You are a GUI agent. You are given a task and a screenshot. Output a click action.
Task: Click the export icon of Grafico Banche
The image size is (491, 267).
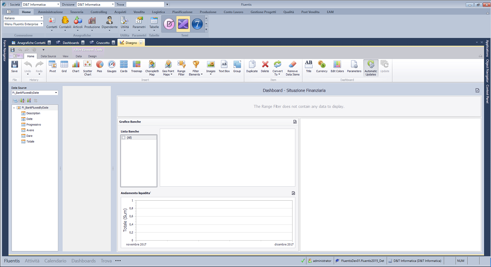click(x=295, y=122)
